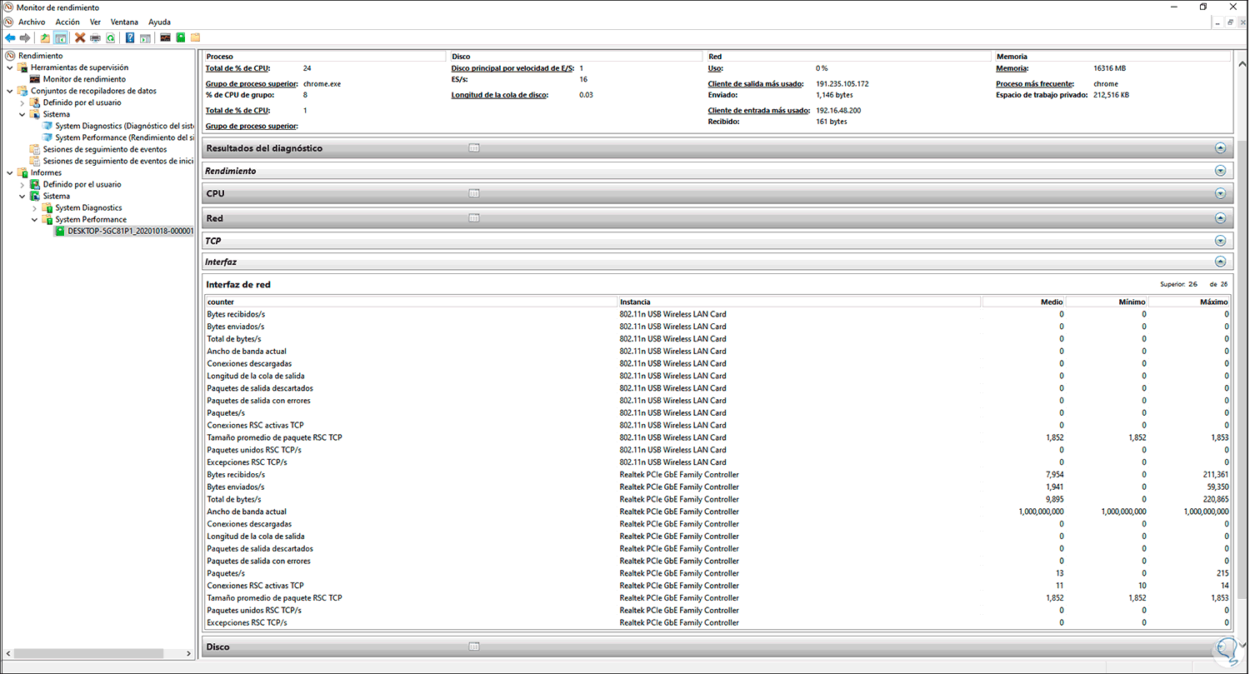Click the Imprimir printer toolbar icon
The height and width of the screenshot is (674, 1250).
[x=95, y=37]
